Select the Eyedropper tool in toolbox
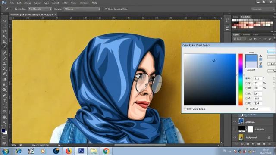276x155 pixels. tap(4, 47)
